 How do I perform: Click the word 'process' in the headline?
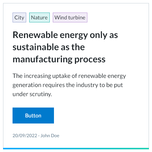pos(90,60)
